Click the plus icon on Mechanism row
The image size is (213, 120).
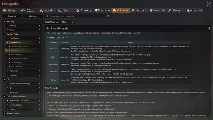pyautogui.click(x=39, y=71)
